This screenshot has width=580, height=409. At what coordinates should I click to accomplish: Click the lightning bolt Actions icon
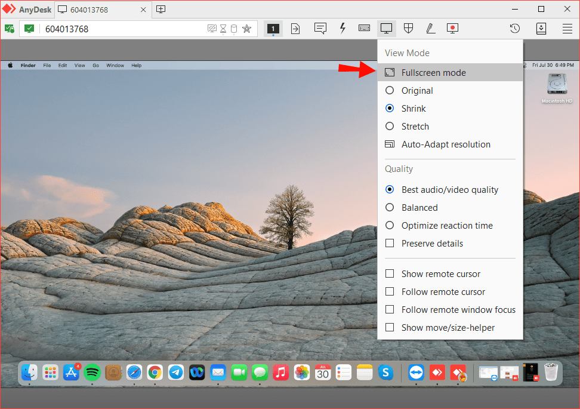[343, 28]
